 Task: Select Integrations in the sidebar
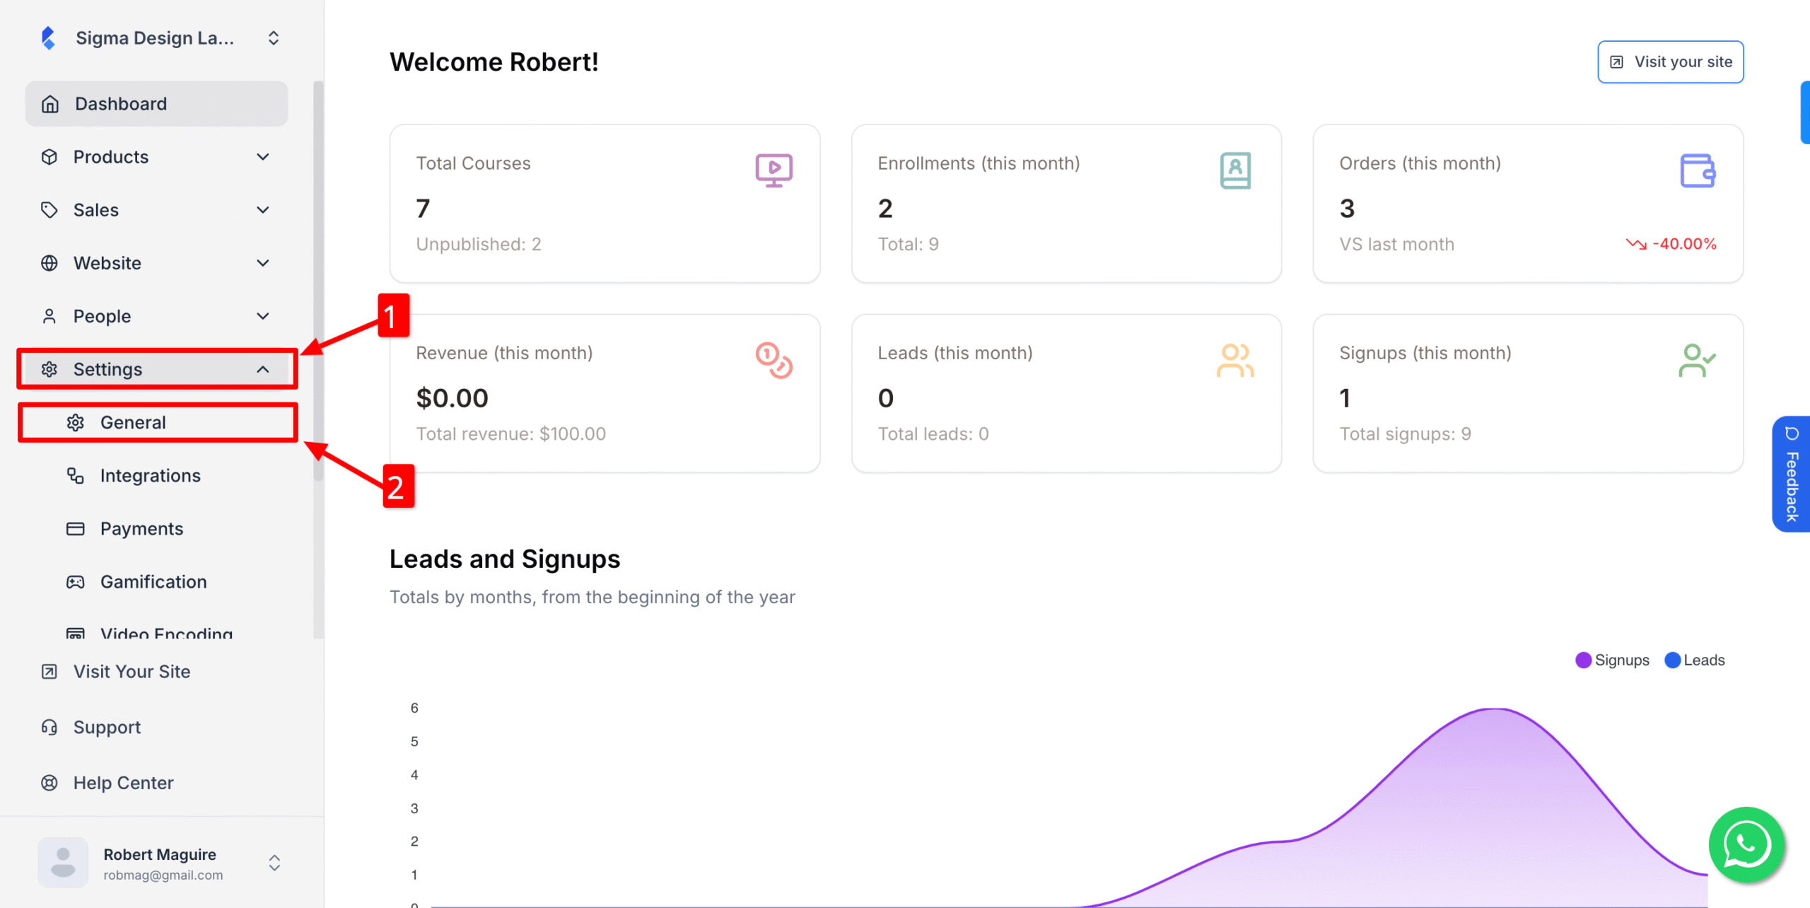(150, 475)
